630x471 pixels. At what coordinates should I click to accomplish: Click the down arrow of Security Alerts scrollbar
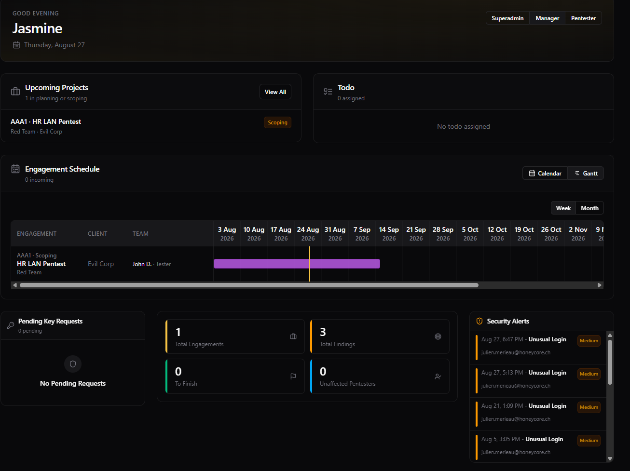pos(610,459)
